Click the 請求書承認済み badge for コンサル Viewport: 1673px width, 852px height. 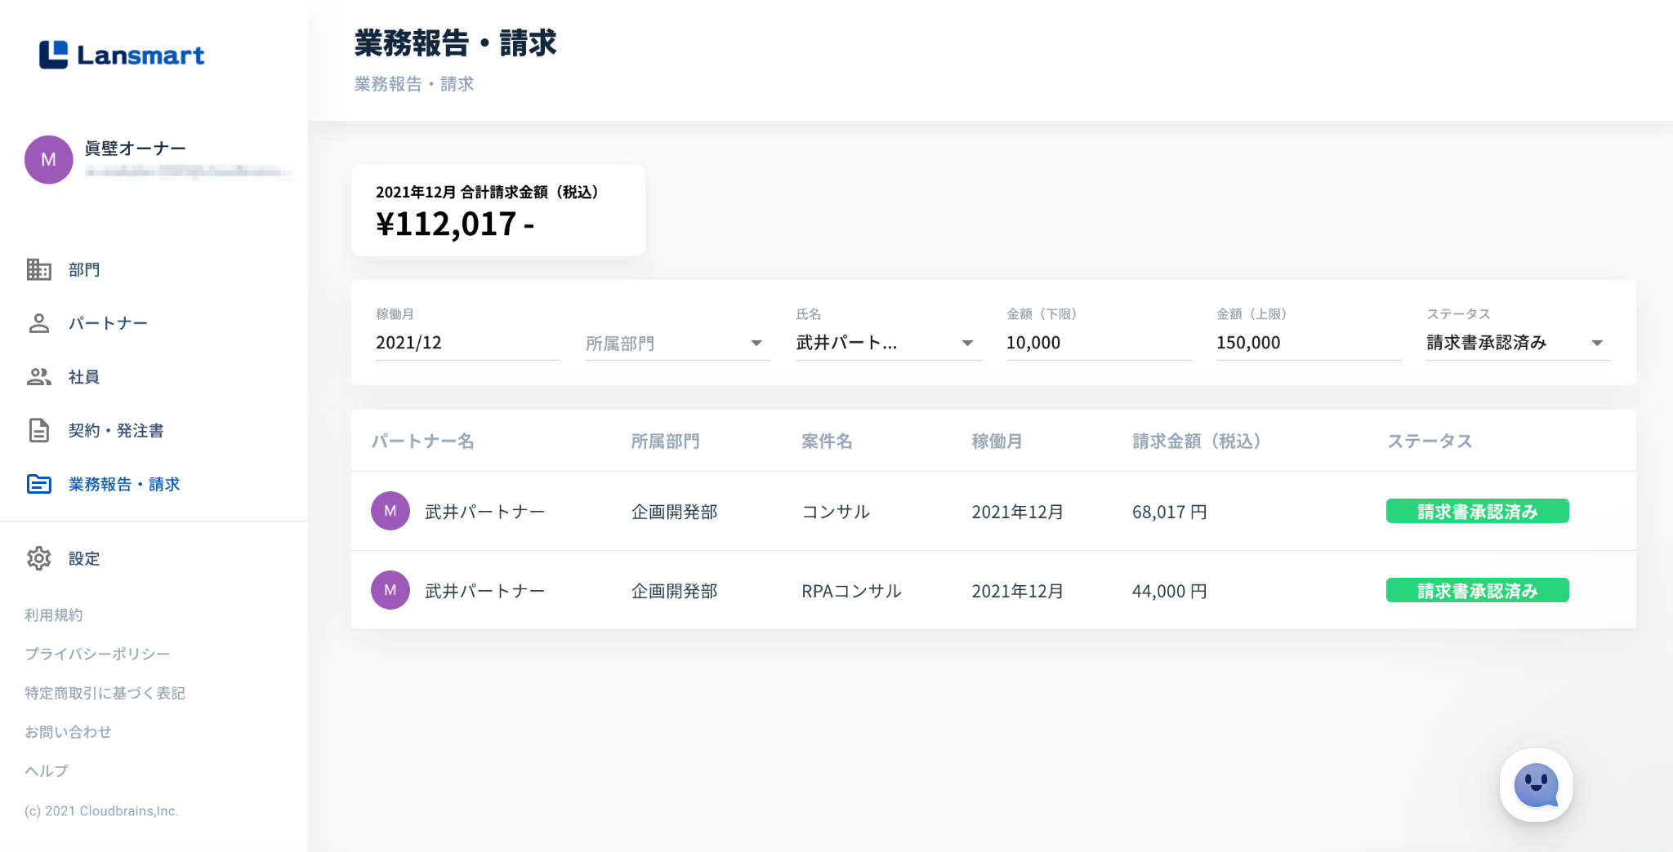[1477, 511]
